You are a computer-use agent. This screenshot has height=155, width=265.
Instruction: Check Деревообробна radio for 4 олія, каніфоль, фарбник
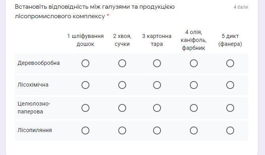[194, 63]
